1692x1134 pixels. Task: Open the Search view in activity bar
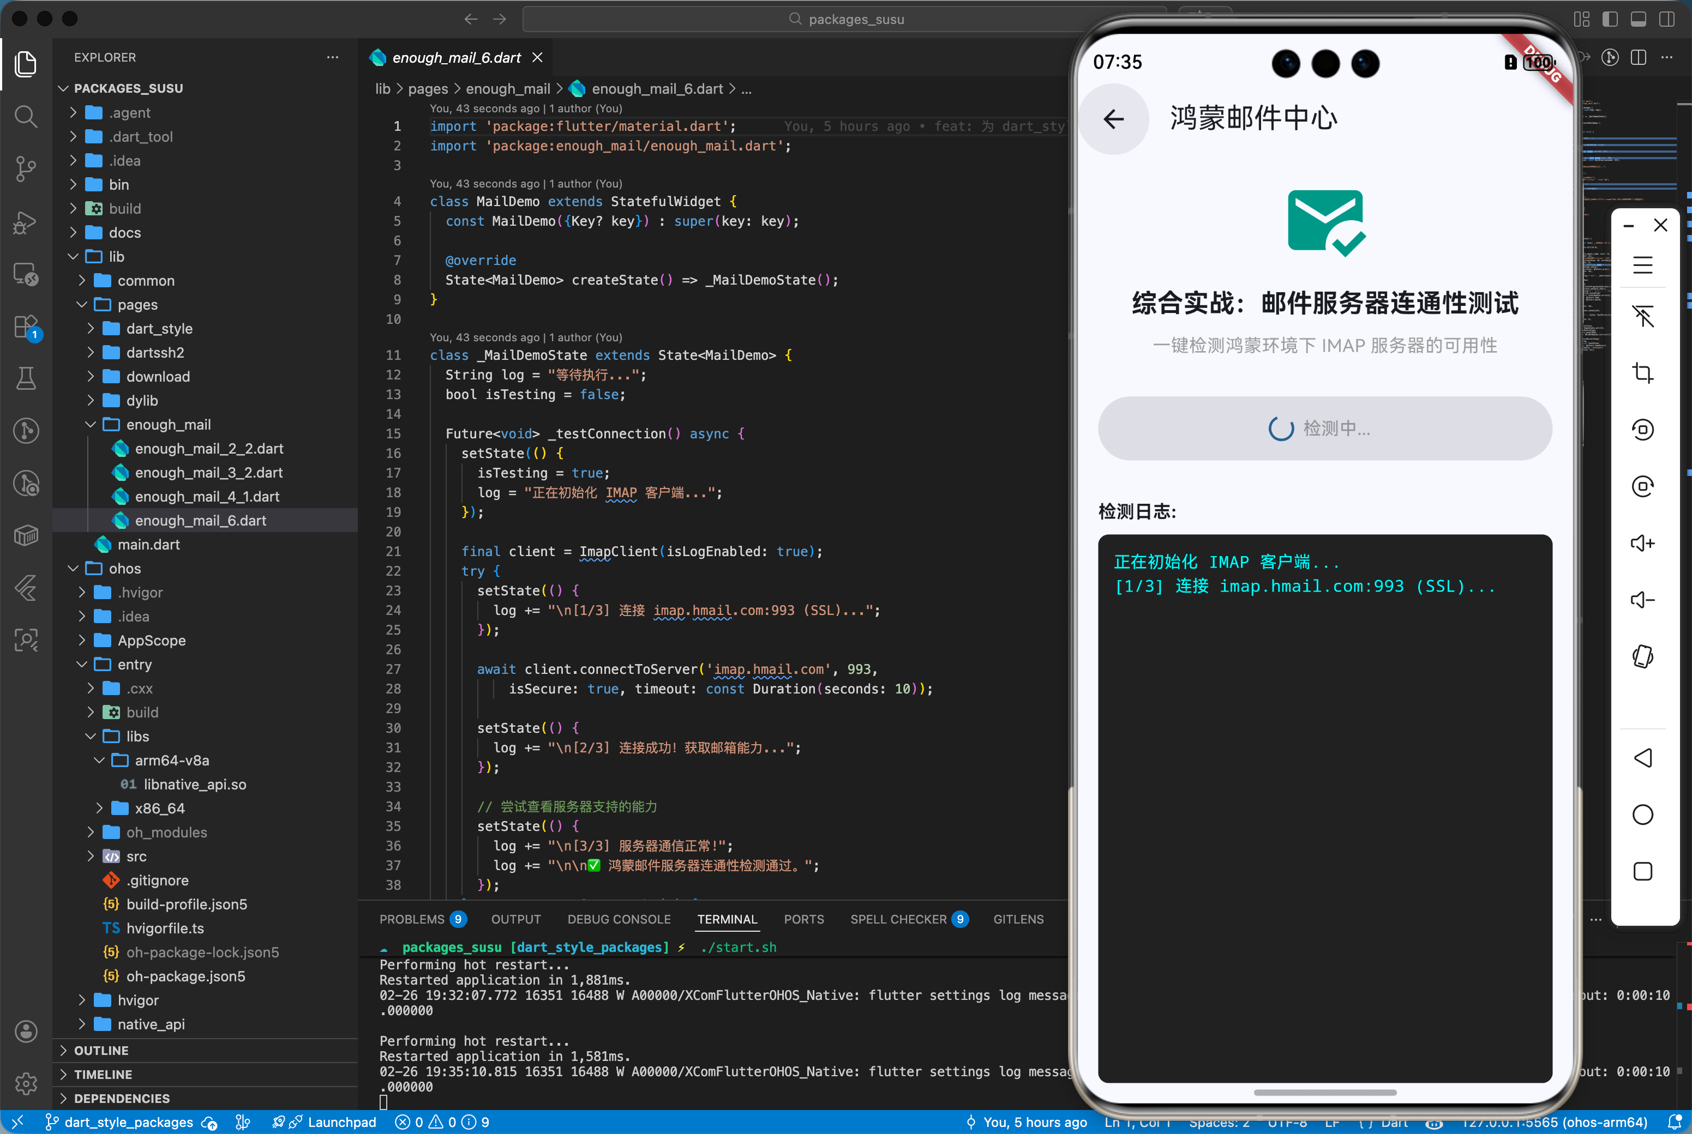(26, 116)
